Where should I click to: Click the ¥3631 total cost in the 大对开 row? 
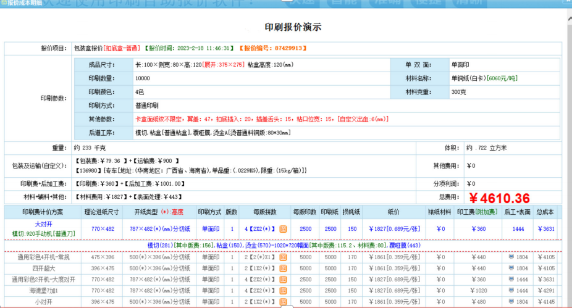[x=546, y=229]
